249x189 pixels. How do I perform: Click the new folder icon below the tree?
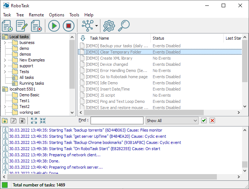coord(5,121)
